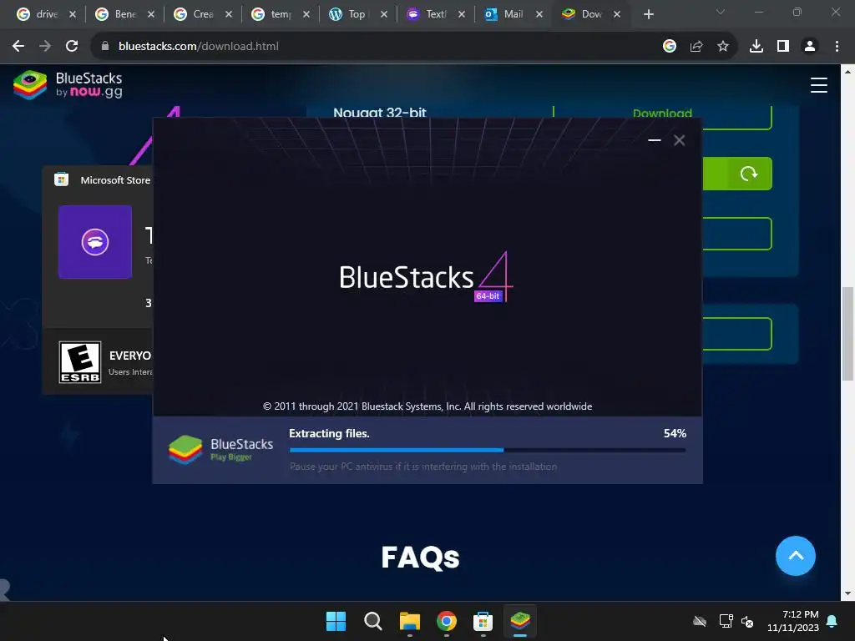Viewport: 855px width, 641px height.
Task: Click the OneDrive cloud tray icon
Action: (x=700, y=621)
